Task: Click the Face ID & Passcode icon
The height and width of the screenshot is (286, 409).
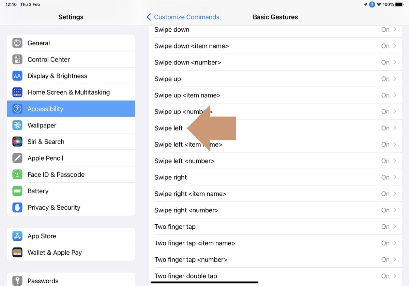Action: (17, 174)
